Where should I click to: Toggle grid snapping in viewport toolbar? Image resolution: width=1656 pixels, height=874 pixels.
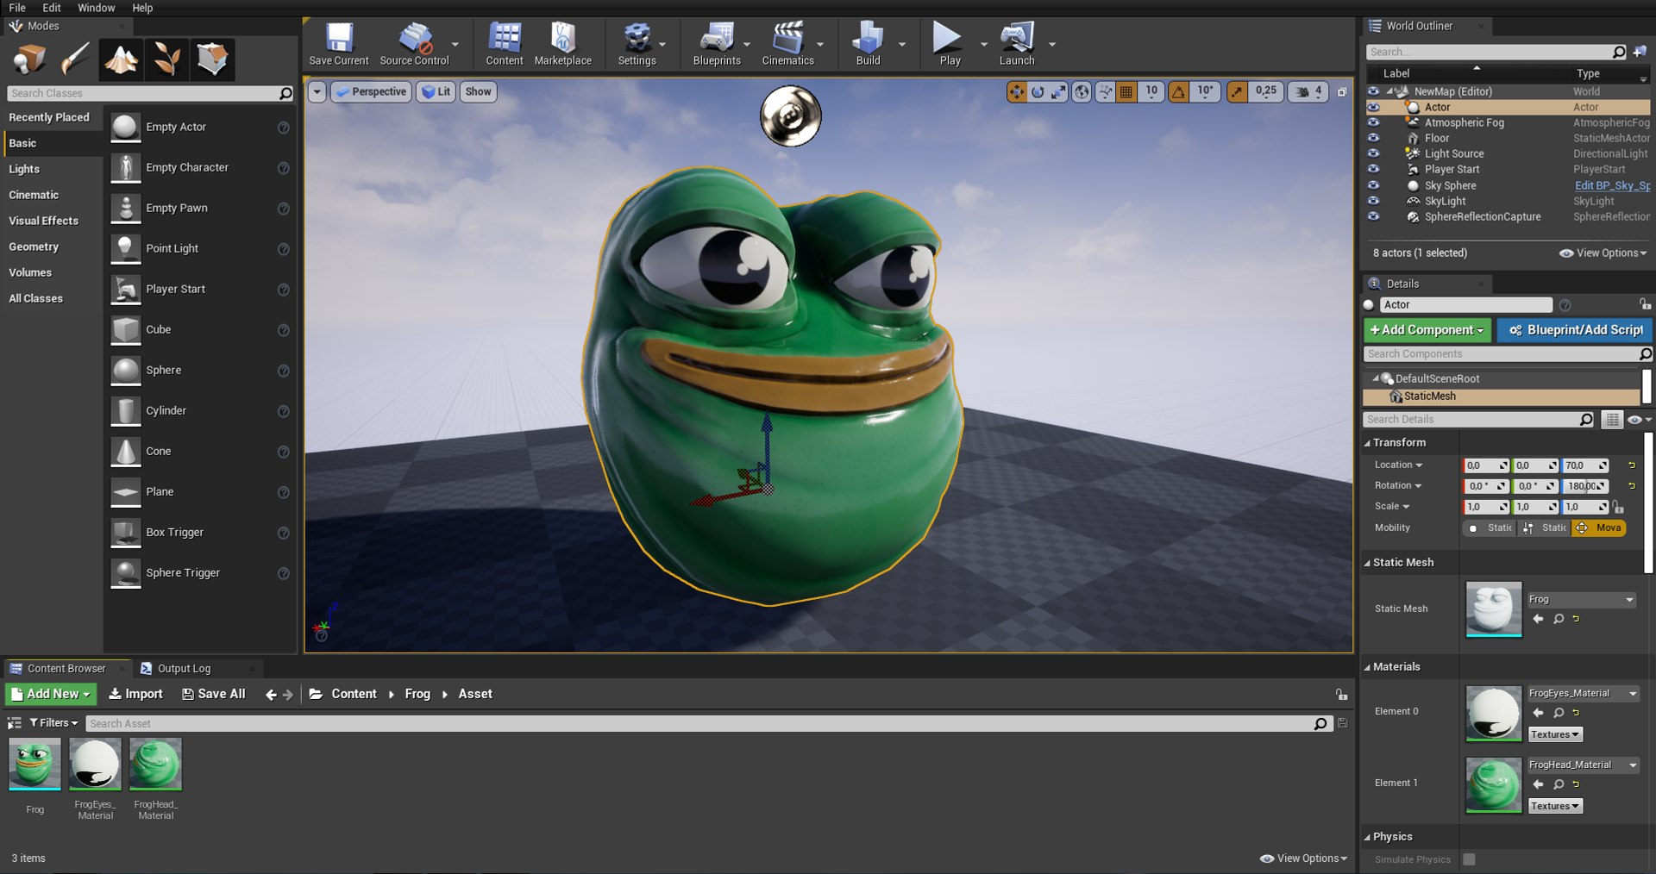[1126, 91]
